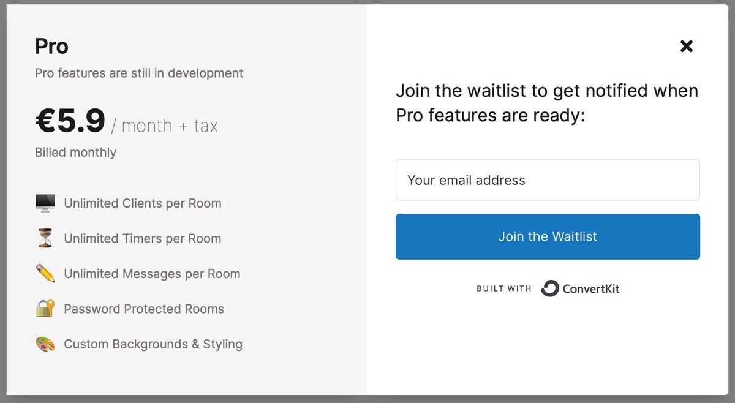This screenshot has height=403, width=735.
Task: Select the Unlimited Clients per Room text
Action: pyautogui.click(x=143, y=203)
